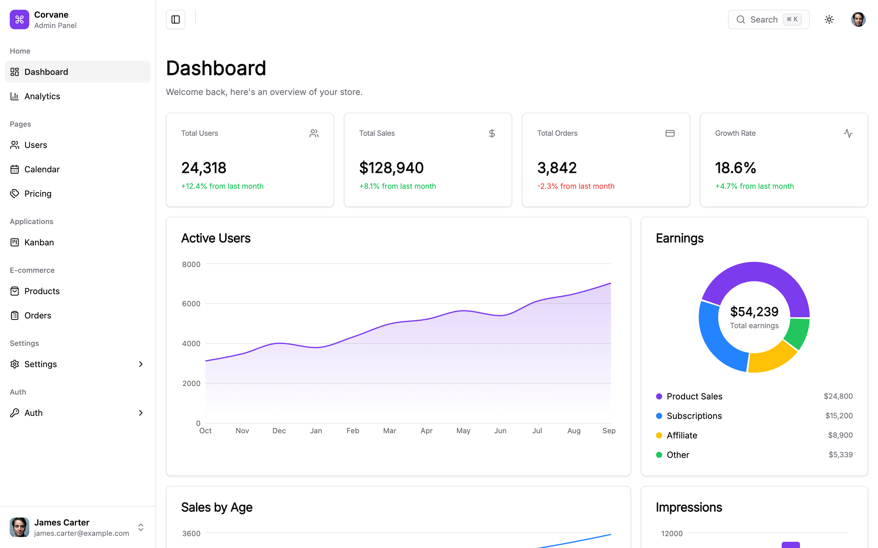Click the 24,318 total users value
This screenshot has width=878, height=548.
[x=204, y=168]
